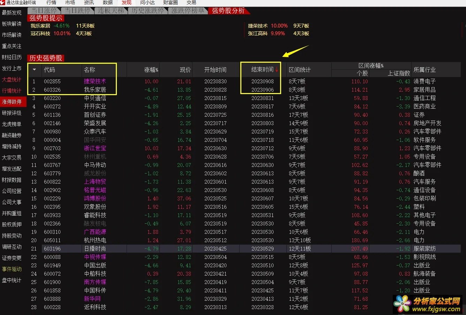Open 增发送配 in the sidebar
Screen dimensions: 466x315
pos(12,169)
